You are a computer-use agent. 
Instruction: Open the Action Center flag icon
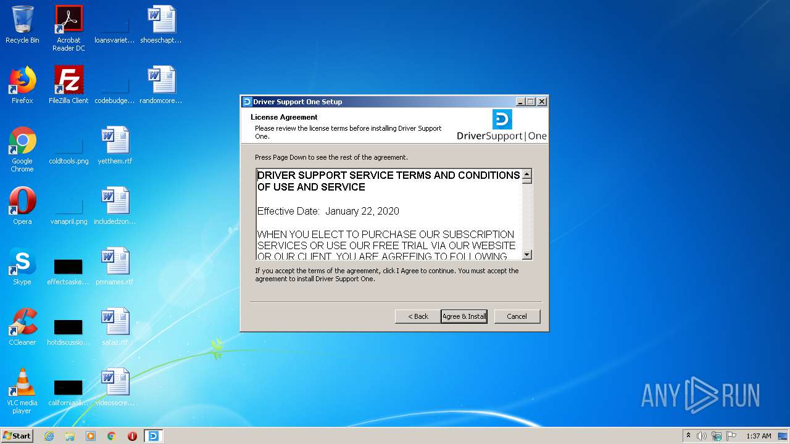731,436
